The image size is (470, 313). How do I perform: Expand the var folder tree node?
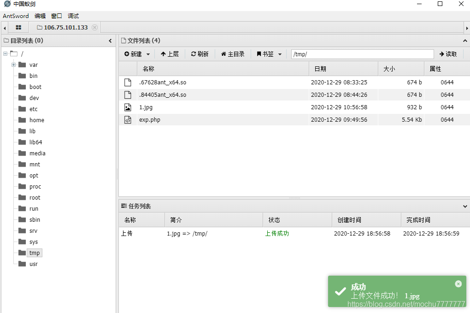point(13,65)
